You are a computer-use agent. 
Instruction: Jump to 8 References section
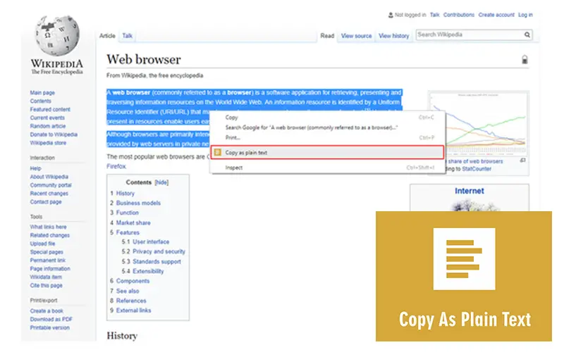128,301
